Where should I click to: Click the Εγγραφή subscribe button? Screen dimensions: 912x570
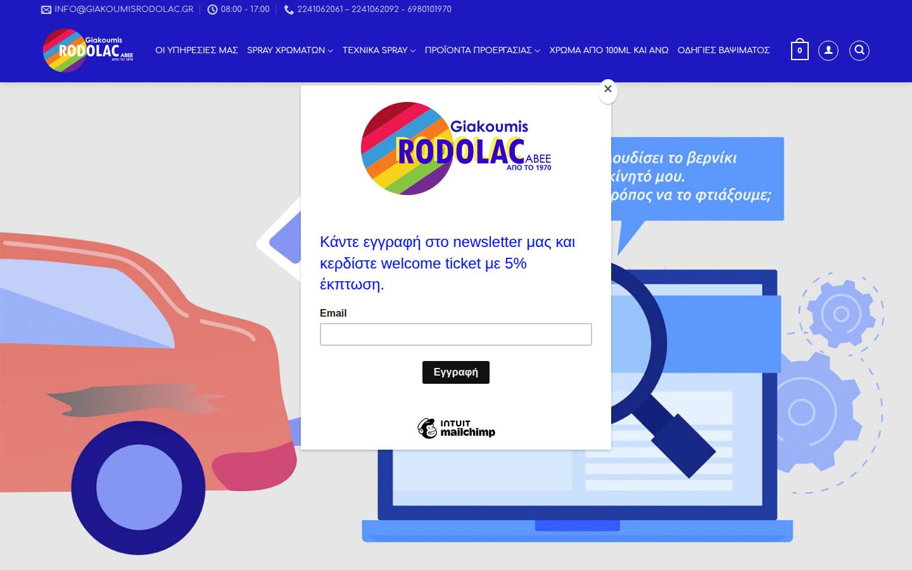456,372
